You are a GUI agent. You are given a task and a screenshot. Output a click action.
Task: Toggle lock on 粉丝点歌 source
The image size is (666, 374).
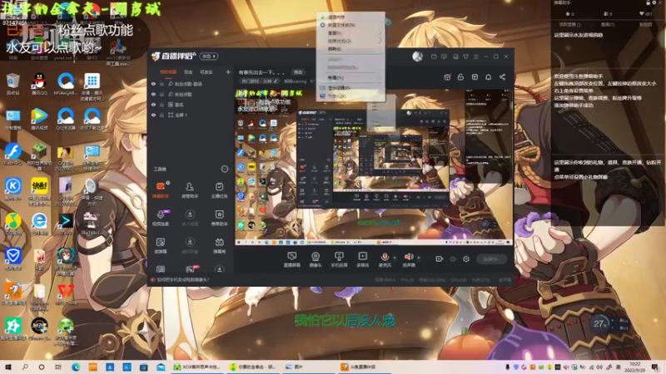coord(162,94)
